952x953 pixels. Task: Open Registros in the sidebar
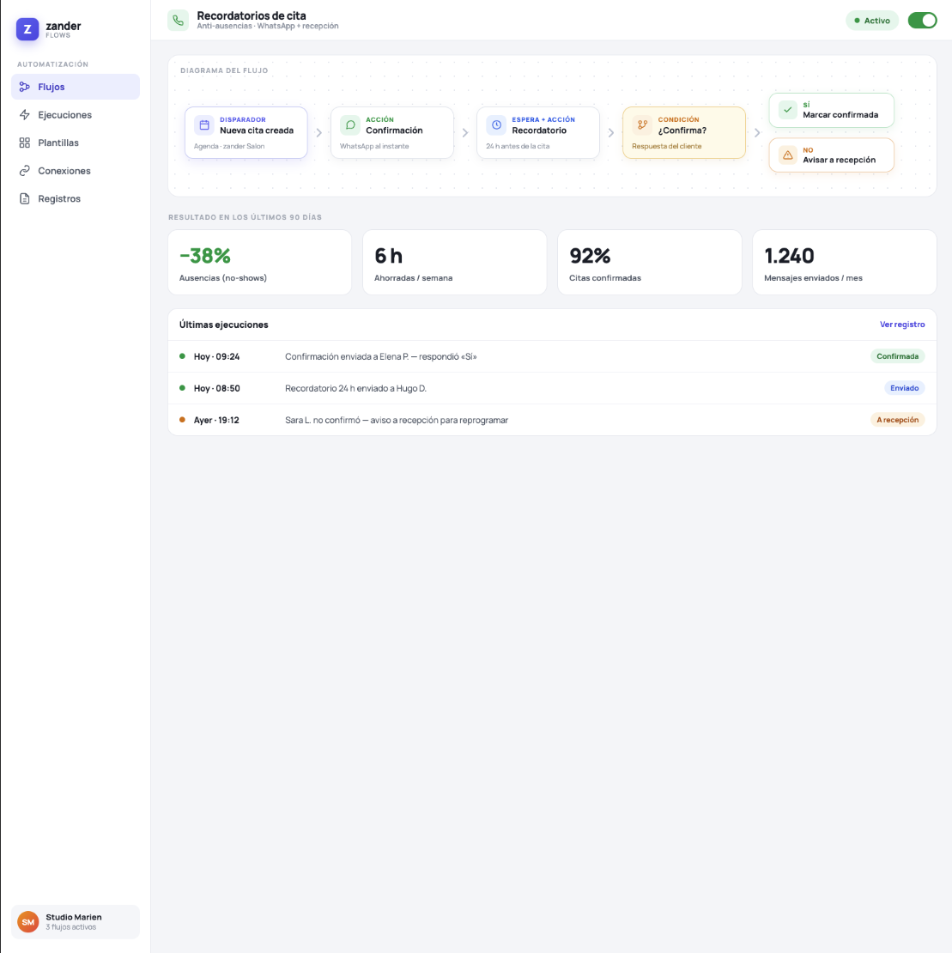pos(76,198)
